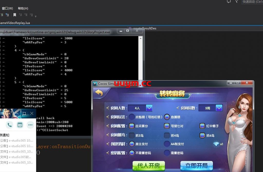This screenshot has height=172, width=263.
Task: Click the bookmark icon in toolbar
Action: click(x=15, y=15)
